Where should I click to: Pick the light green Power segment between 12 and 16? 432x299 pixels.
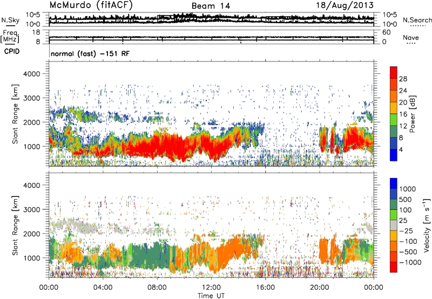tap(394, 120)
